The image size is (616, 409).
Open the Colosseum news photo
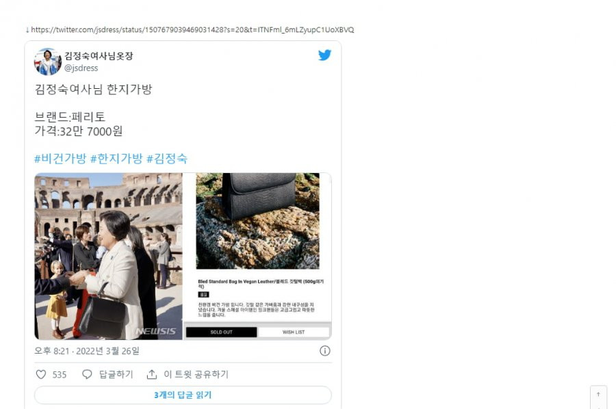108,256
